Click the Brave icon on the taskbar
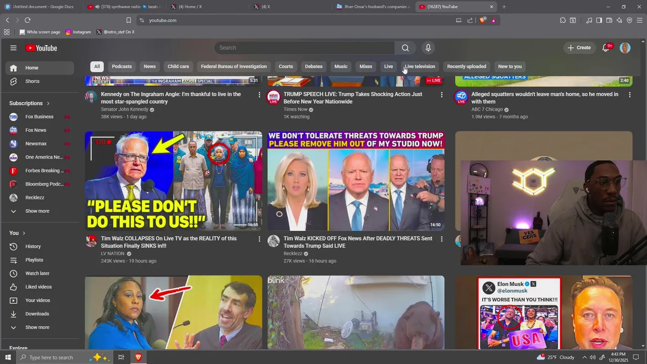Image resolution: width=647 pixels, height=364 pixels. click(138, 357)
